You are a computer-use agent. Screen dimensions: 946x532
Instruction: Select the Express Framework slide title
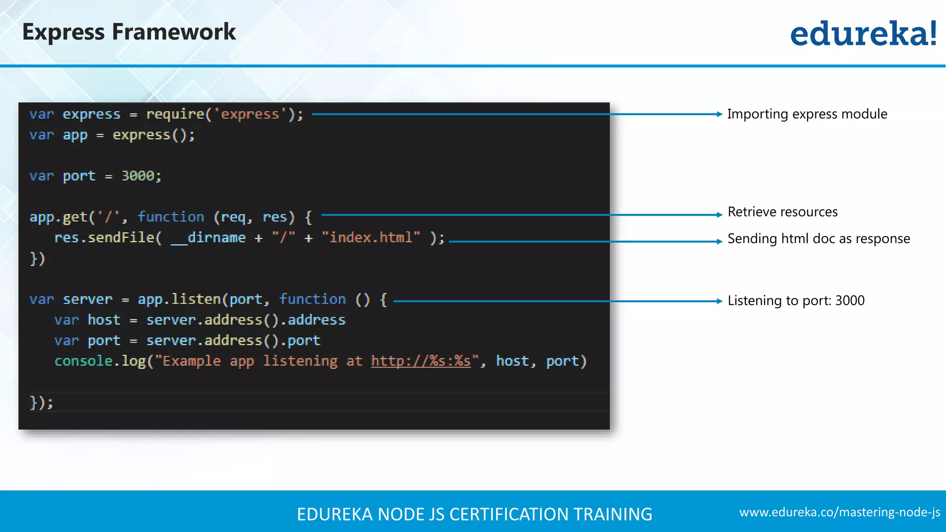129,32
